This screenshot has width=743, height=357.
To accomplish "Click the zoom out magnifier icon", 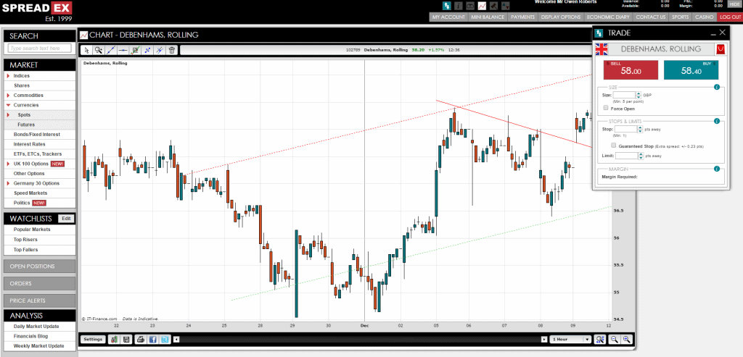I will click(615, 339).
